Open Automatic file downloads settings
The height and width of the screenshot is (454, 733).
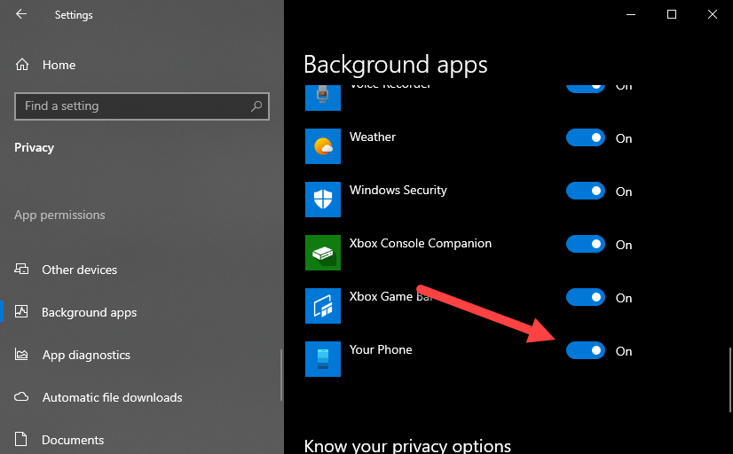tap(112, 397)
